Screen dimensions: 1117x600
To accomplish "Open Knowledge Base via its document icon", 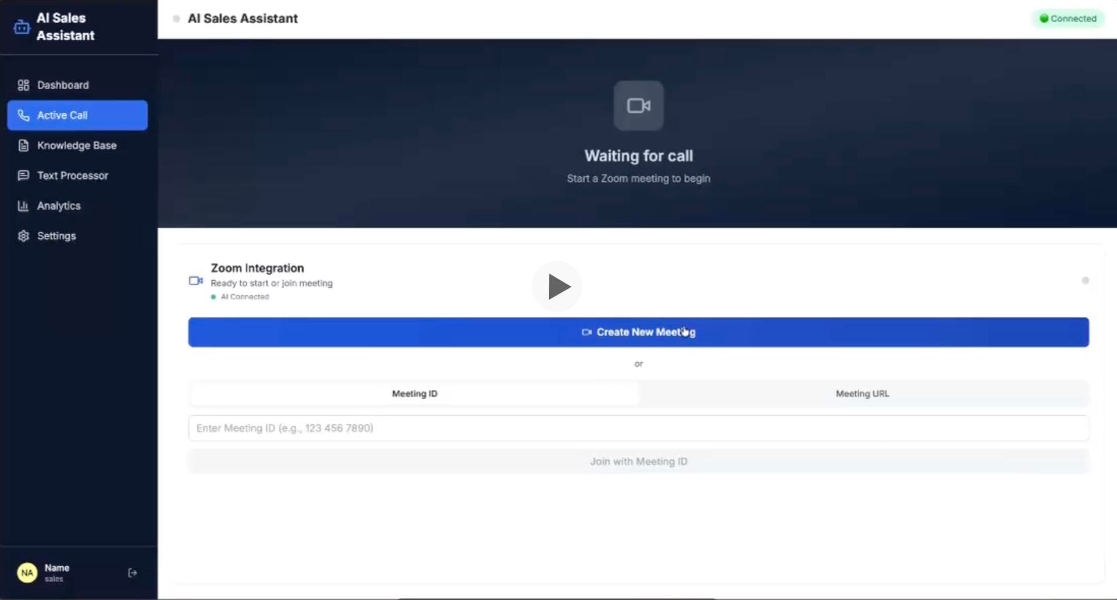I will pos(23,145).
